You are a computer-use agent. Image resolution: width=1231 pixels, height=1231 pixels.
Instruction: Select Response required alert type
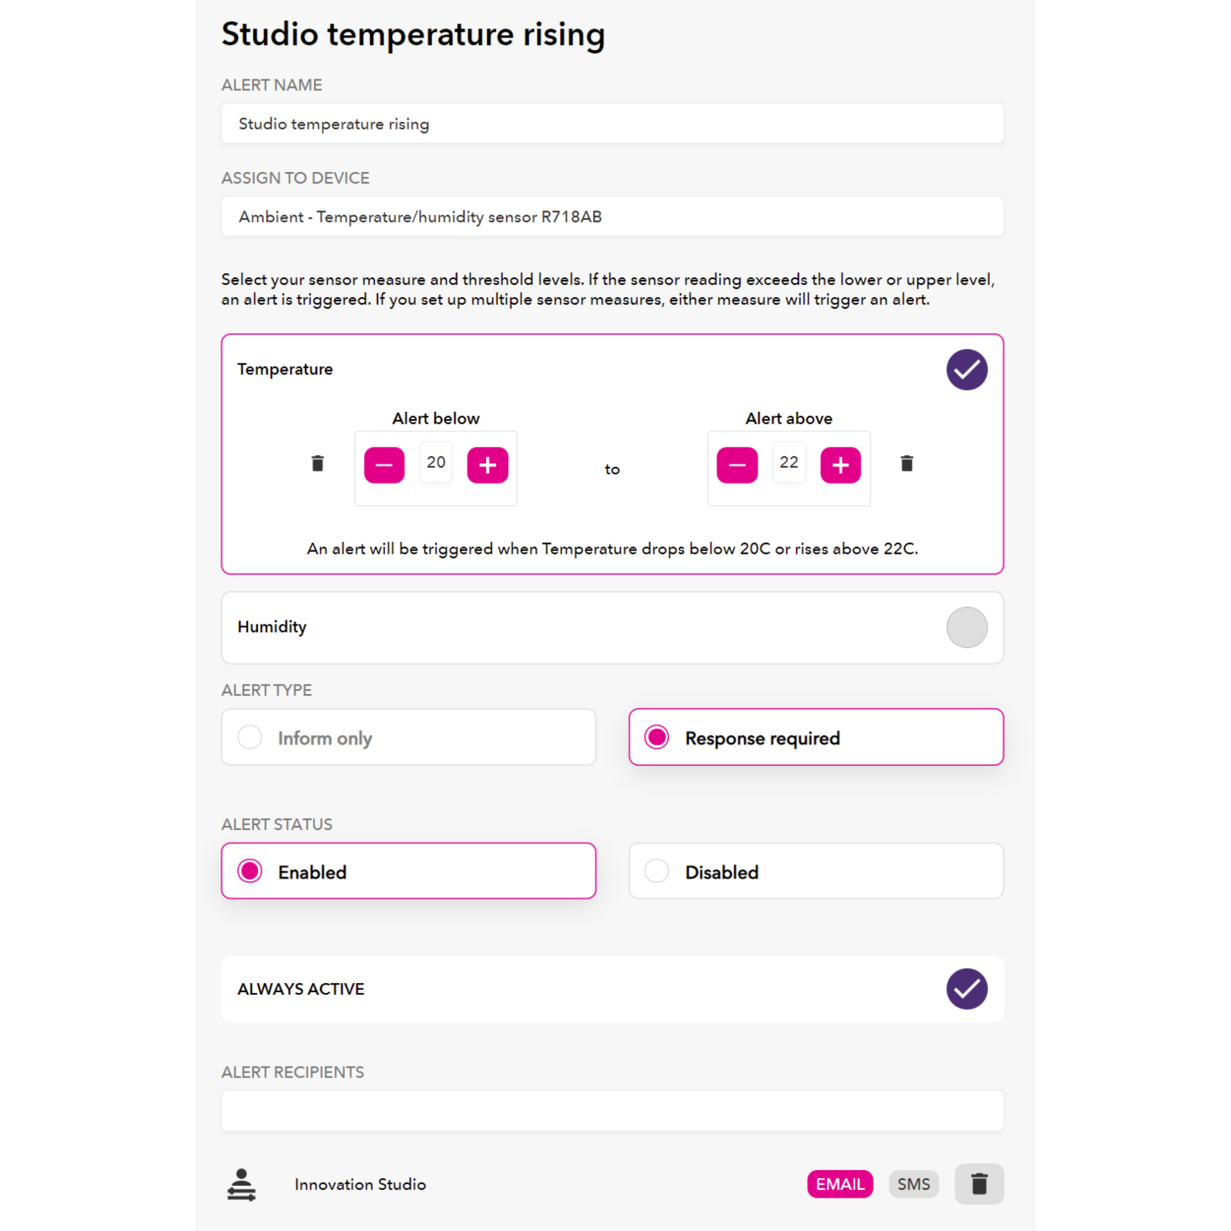816,737
